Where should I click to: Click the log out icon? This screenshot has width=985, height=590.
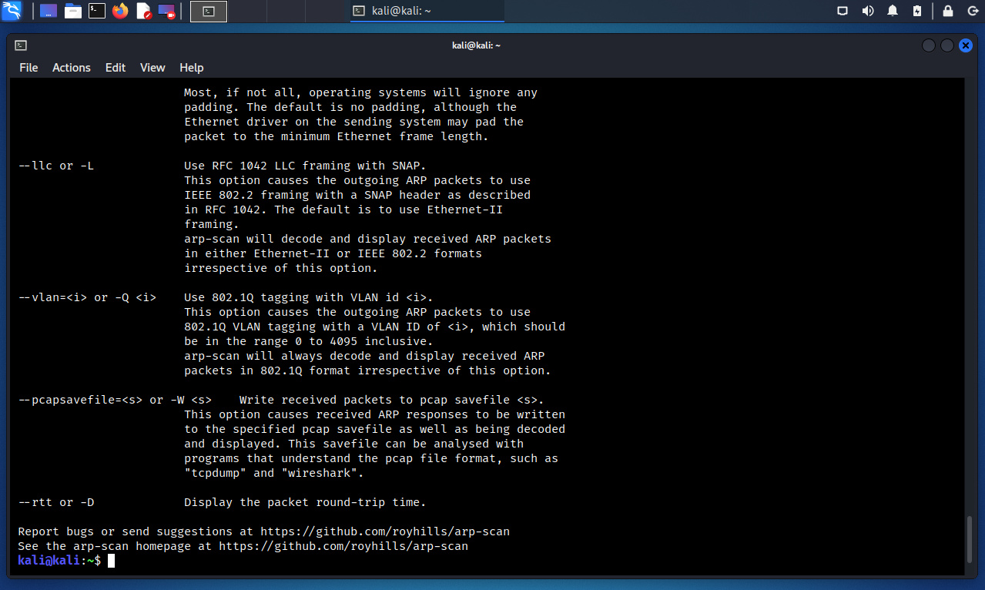tap(971, 11)
